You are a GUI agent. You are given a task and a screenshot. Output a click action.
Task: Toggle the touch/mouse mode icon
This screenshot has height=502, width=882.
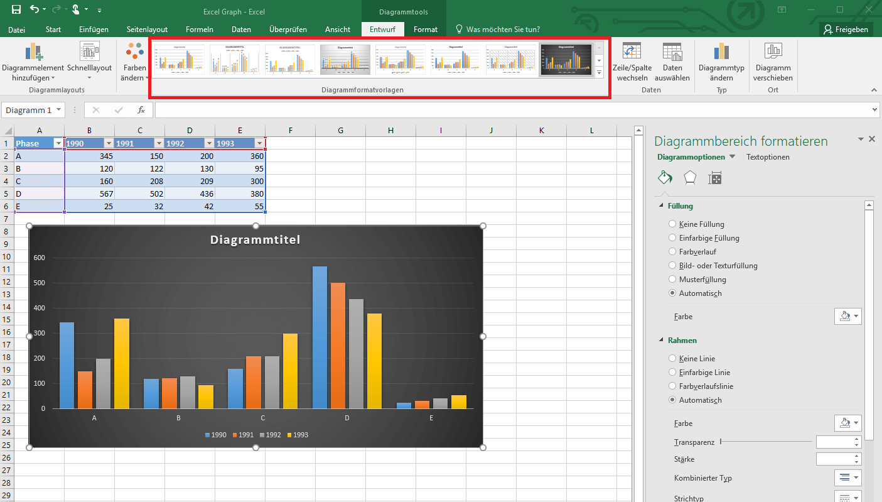pyautogui.click(x=75, y=9)
